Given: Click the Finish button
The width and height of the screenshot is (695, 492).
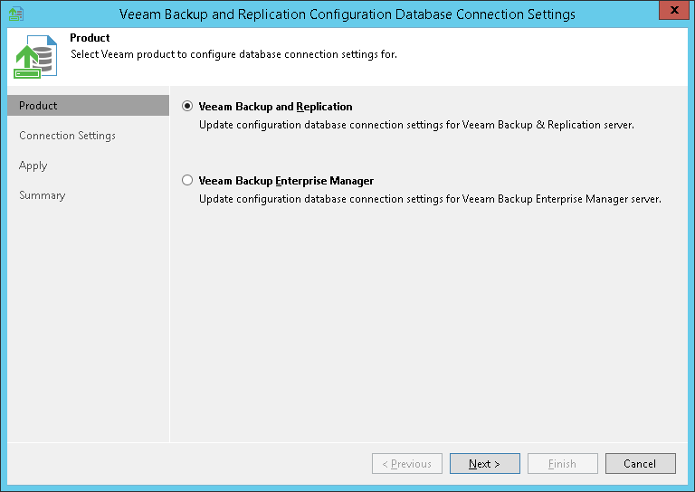Looking at the screenshot, I should (562, 464).
